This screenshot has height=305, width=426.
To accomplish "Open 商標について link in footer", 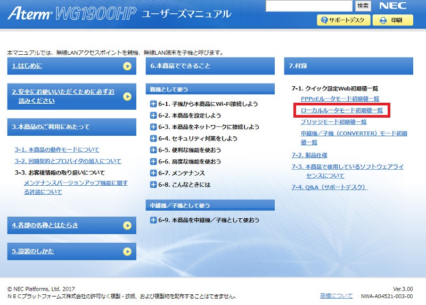I will pyautogui.click(x=337, y=296).
